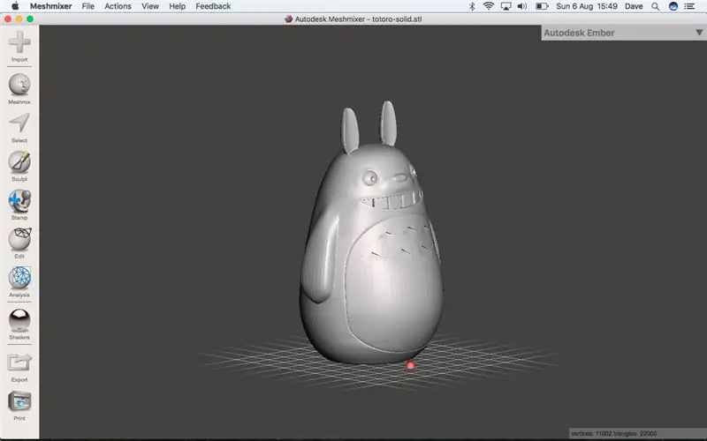Open the Feedback menu
This screenshot has width=707, height=441.
(x=213, y=6)
